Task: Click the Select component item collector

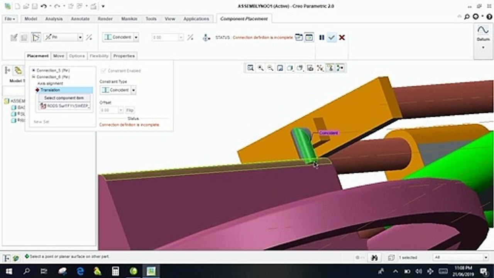Action: click(64, 98)
